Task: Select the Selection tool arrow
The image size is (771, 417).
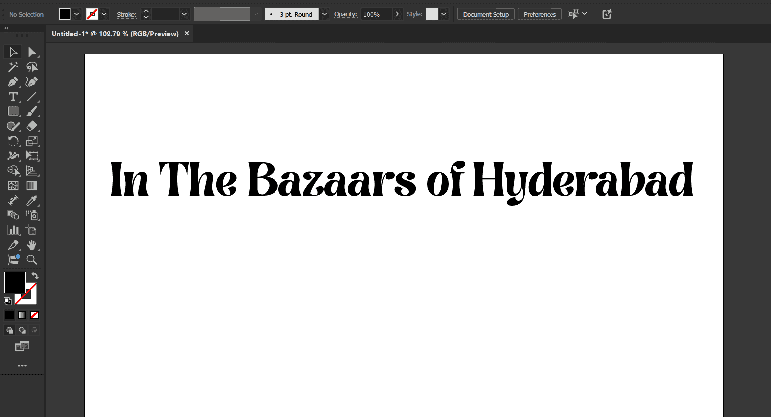Action: [13, 52]
